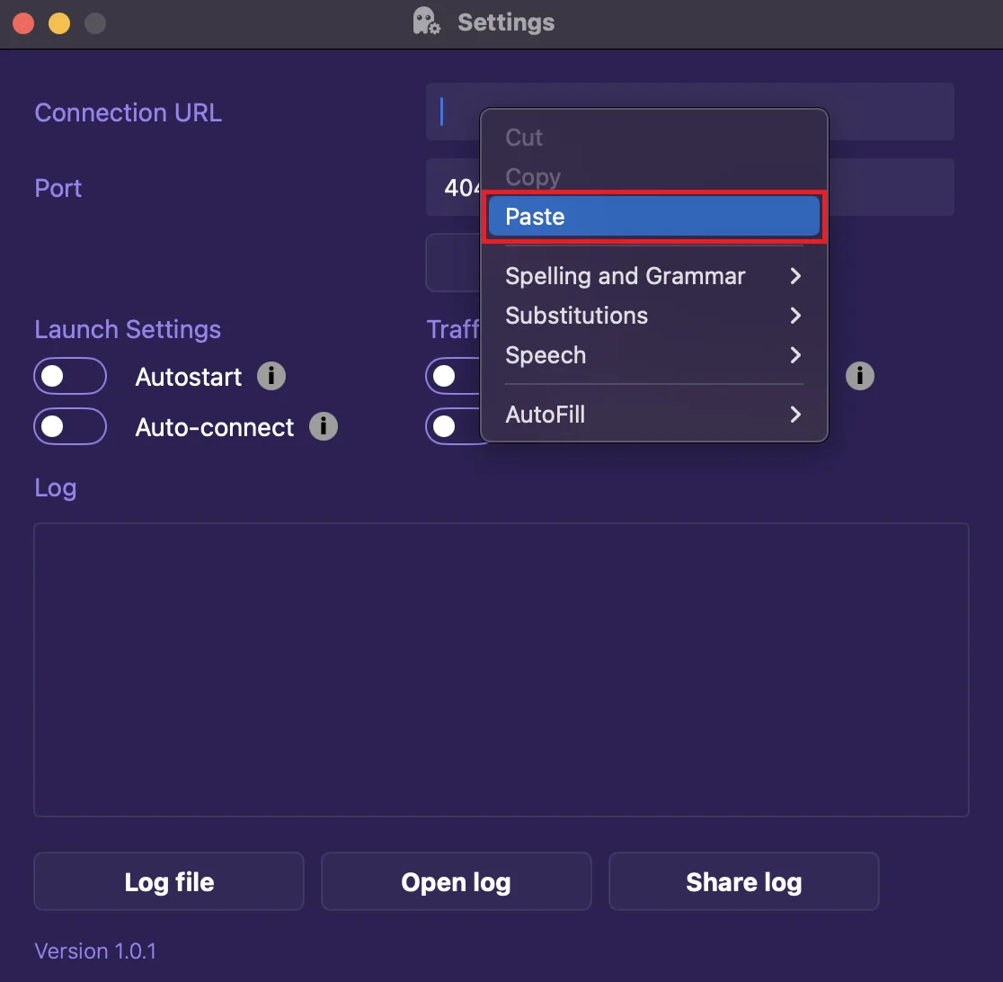Viewport: 1003px width, 982px height.
Task: Click the info icon at far right of toggles
Action: (x=859, y=376)
